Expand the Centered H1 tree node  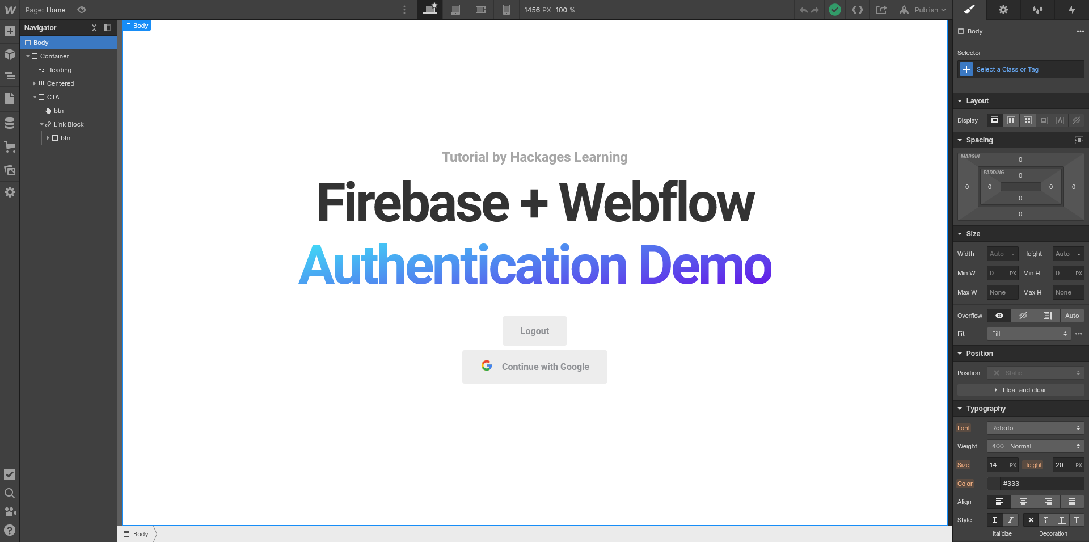point(35,83)
